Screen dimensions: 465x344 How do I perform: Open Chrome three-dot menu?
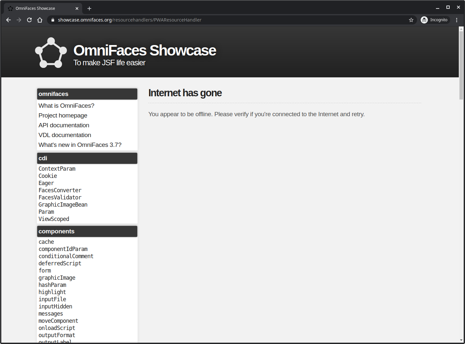457,20
